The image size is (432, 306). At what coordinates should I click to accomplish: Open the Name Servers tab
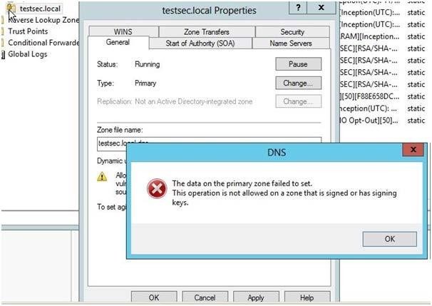point(291,44)
